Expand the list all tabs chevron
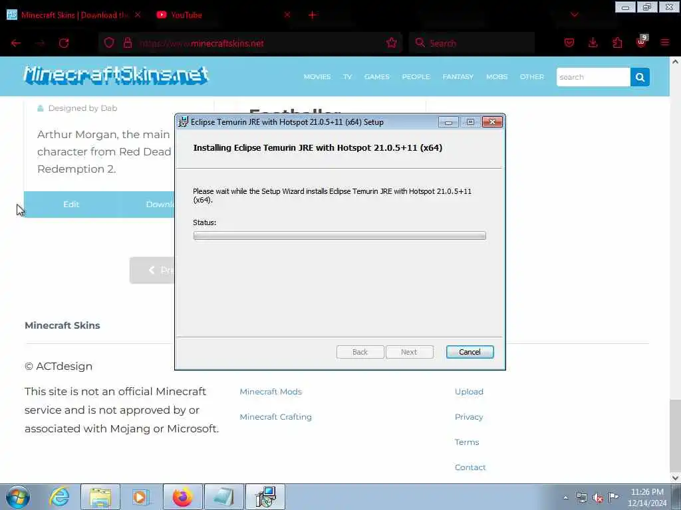The height and width of the screenshot is (510, 681). point(574,15)
